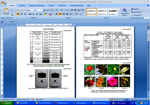Toggle italic formatting (К)
The width and height of the screenshot is (150, 105).
(22, 14)
